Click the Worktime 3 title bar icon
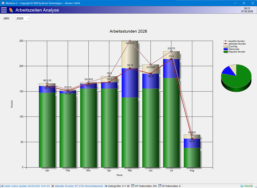 pyautogui.click(x=3, y=3)
